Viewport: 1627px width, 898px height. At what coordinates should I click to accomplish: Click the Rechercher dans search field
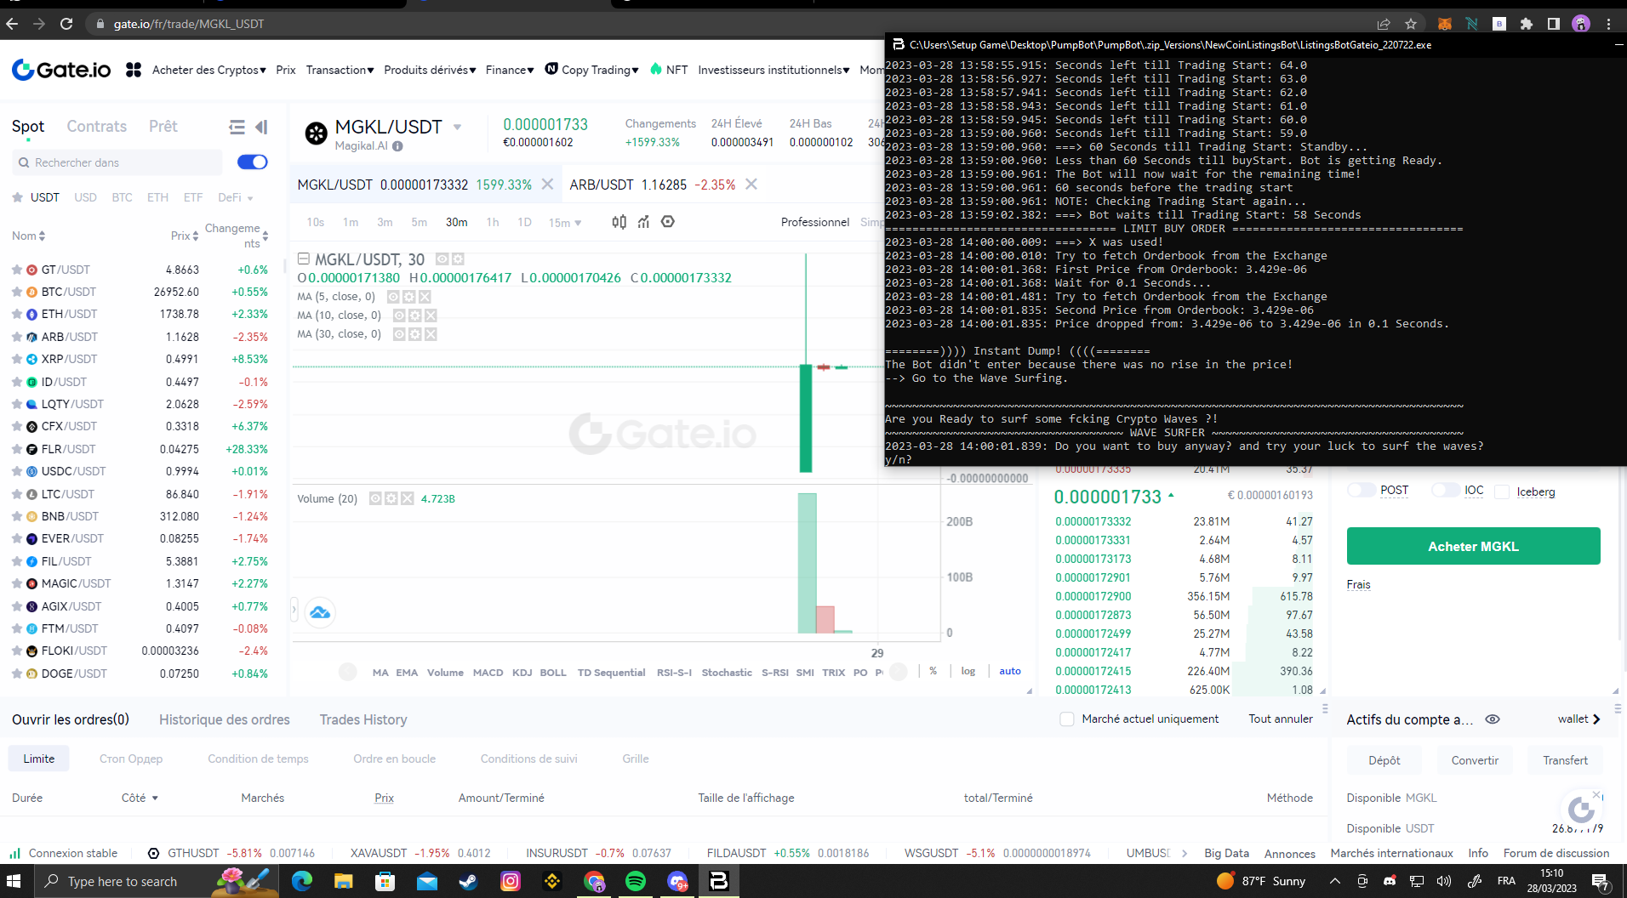pos(119,162)
